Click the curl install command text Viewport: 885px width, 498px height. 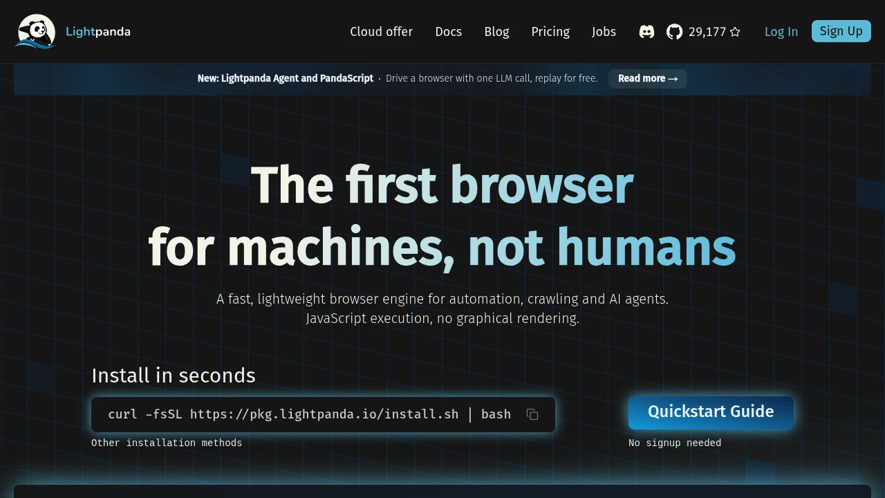(x=309, y=414)
